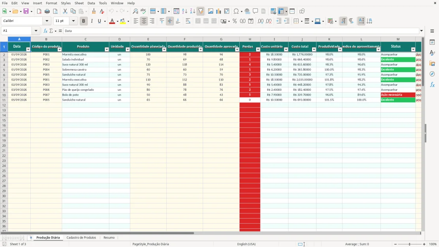
Task: Click the zoom out minus button
Action: pos(395,244)
